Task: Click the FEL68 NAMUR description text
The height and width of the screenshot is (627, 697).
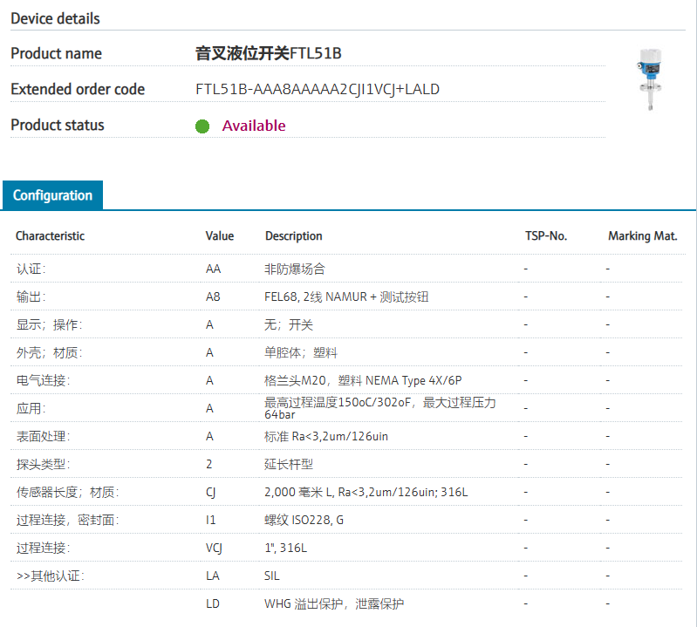Action: (346, 296)
